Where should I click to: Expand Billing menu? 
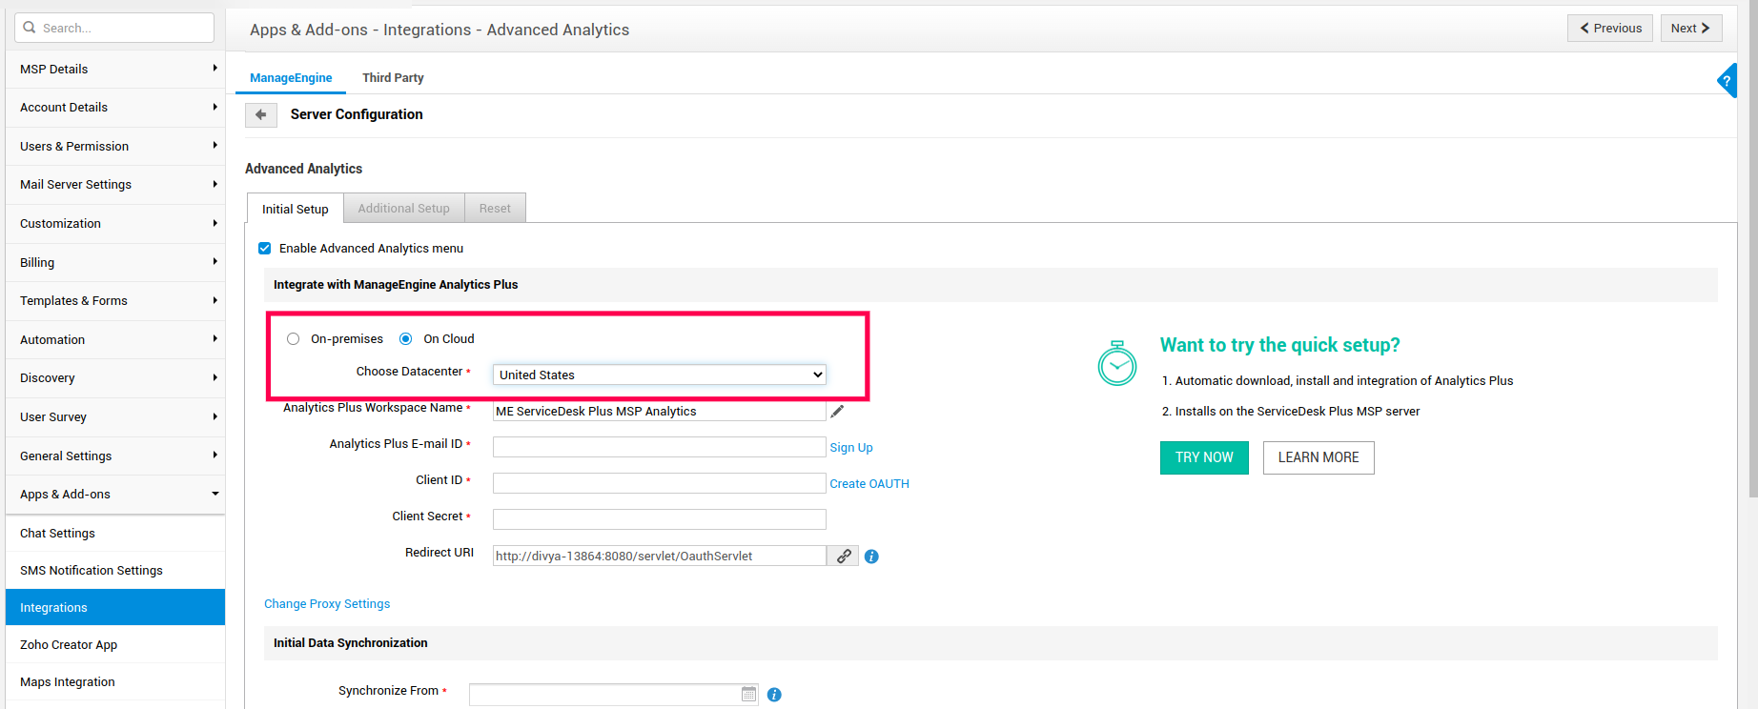click(115, 262)
